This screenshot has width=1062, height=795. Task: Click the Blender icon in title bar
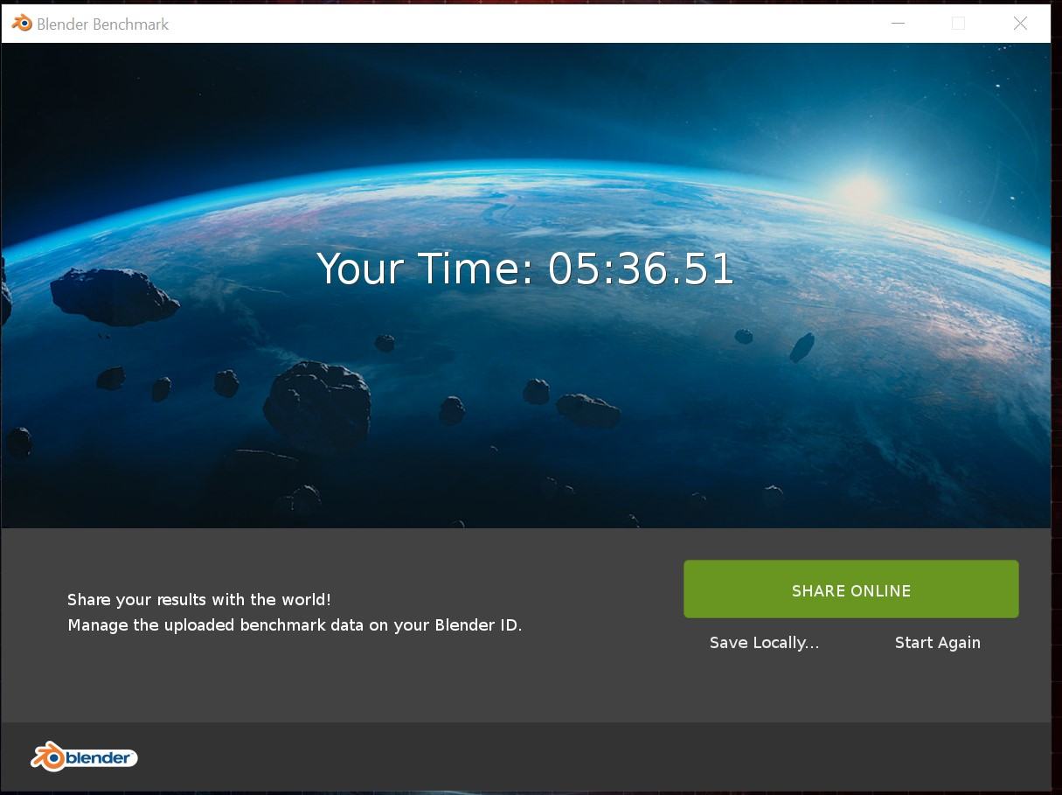pyautogui.click(x=22, y=24)
